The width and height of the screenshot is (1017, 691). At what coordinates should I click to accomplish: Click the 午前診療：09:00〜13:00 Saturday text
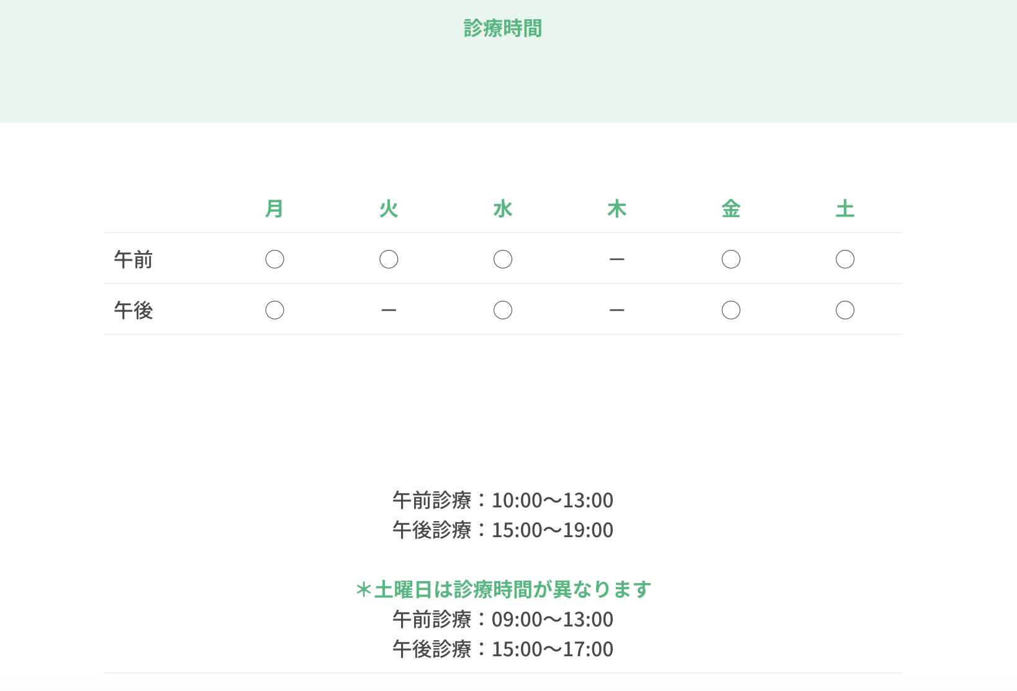coord(503,619)
